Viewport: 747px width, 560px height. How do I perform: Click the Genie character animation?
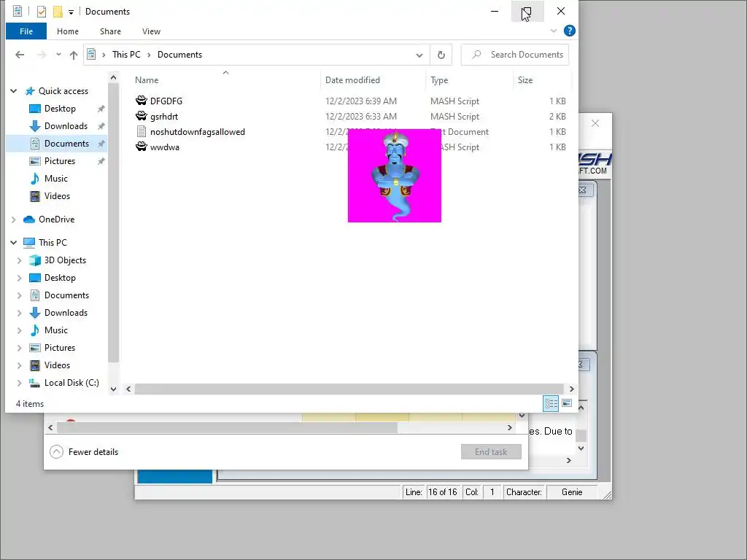pos(395,176)
